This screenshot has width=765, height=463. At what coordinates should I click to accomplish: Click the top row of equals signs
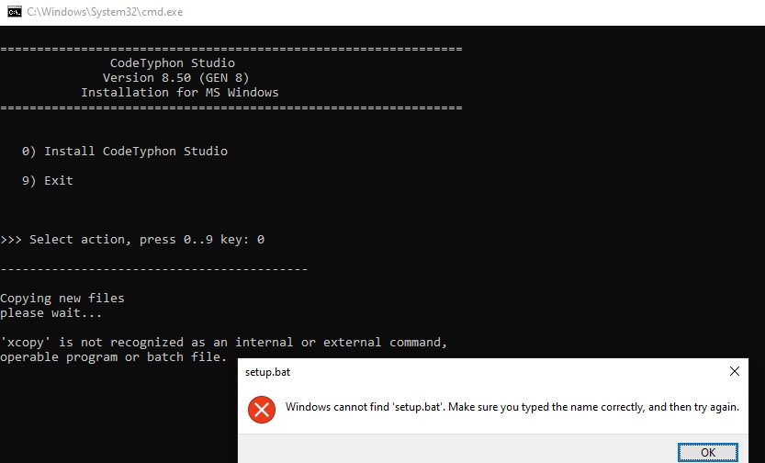click(231, 49)
